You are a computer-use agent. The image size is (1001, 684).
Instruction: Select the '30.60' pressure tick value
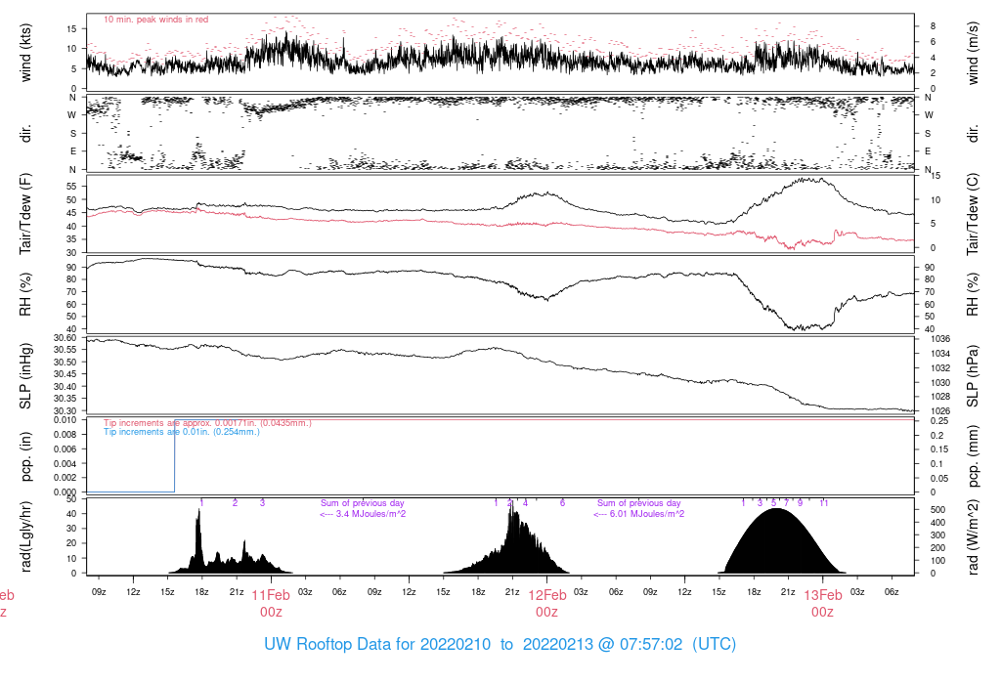65,337
